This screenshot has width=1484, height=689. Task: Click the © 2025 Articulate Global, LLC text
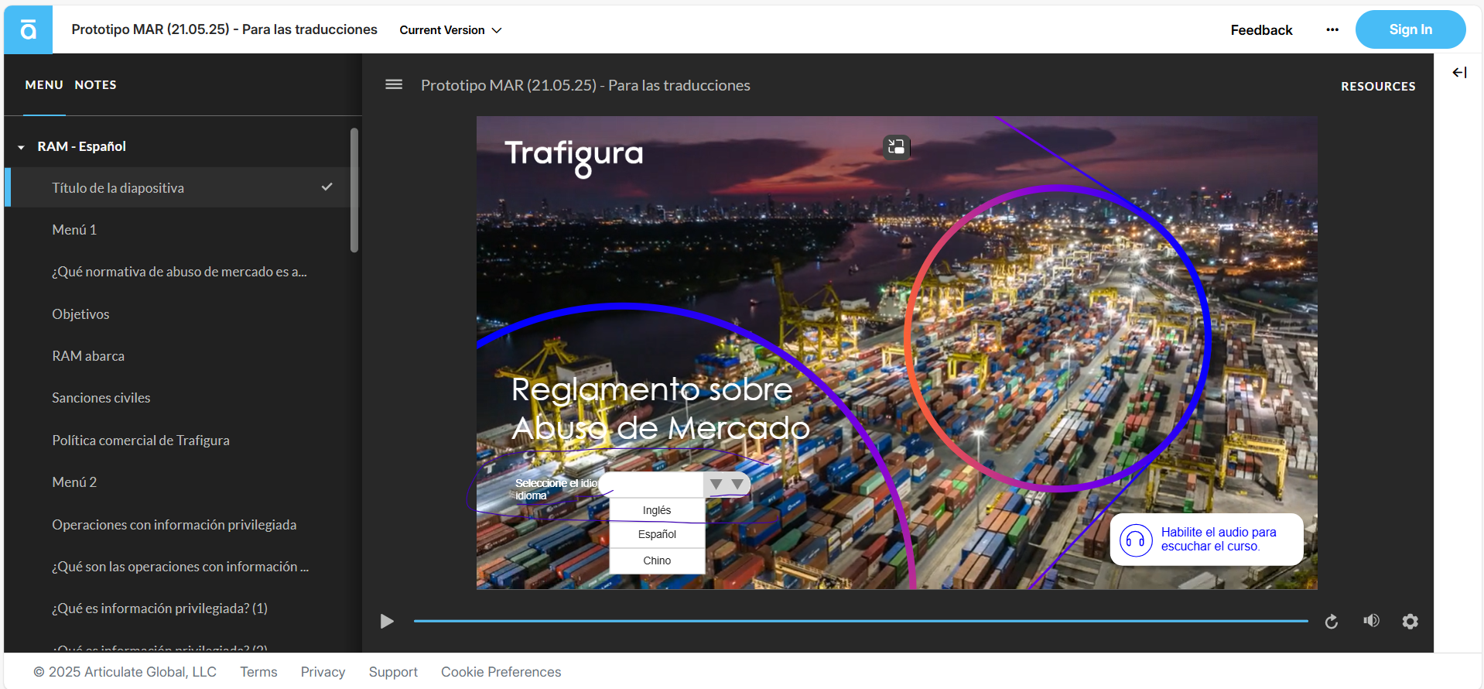pyautogui.click(x=125, y=672)
